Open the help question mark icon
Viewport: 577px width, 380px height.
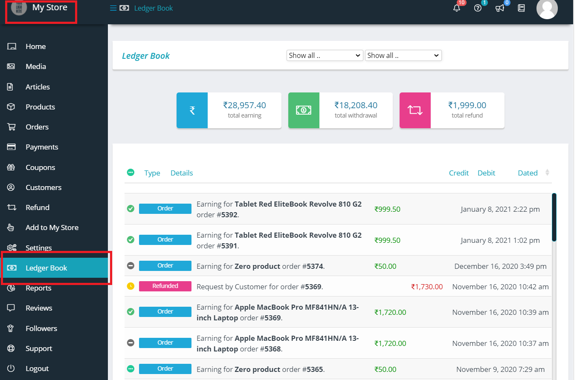tap(477, 9)
